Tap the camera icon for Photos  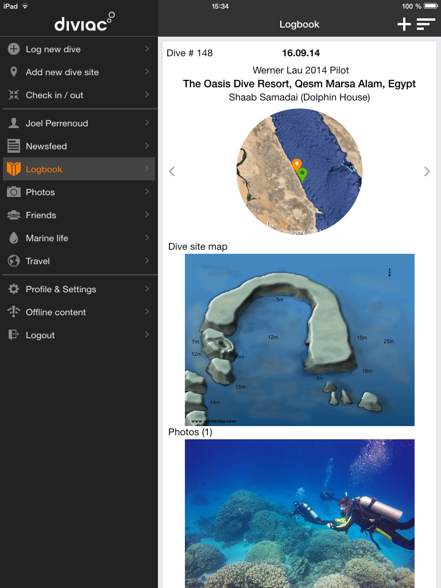point(14,192)
